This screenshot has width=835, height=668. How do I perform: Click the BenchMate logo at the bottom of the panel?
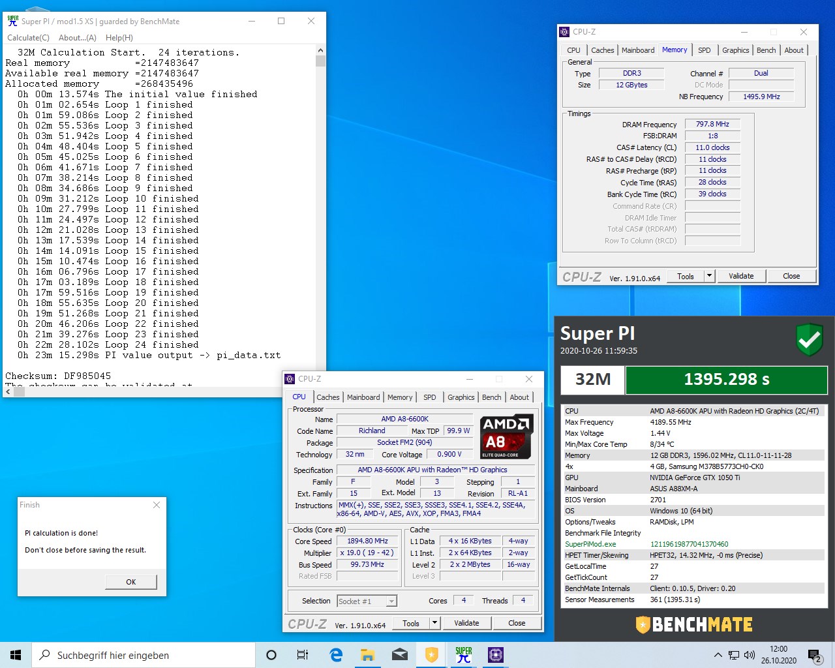click(694, 624)
